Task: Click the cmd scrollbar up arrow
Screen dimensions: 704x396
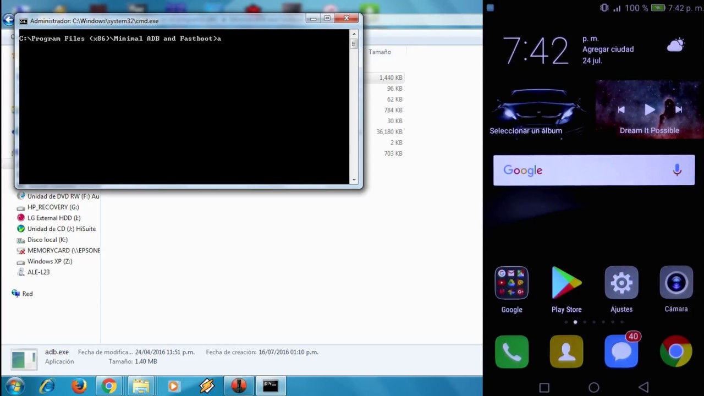Action: click(x=354, y=33)
